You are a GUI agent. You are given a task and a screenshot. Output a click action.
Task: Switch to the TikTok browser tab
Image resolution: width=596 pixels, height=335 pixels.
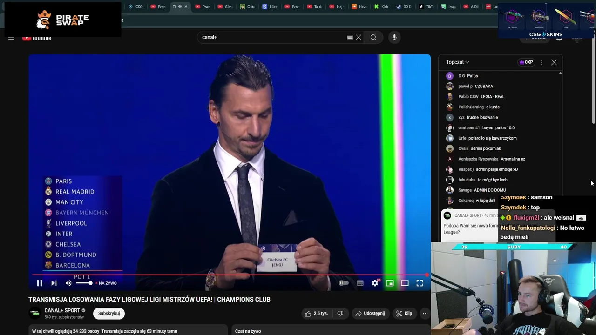tap(426, 7)
